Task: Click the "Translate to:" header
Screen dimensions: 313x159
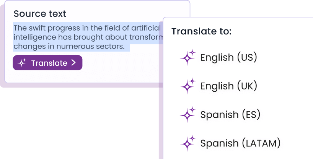Action: [x=201, y=31]
